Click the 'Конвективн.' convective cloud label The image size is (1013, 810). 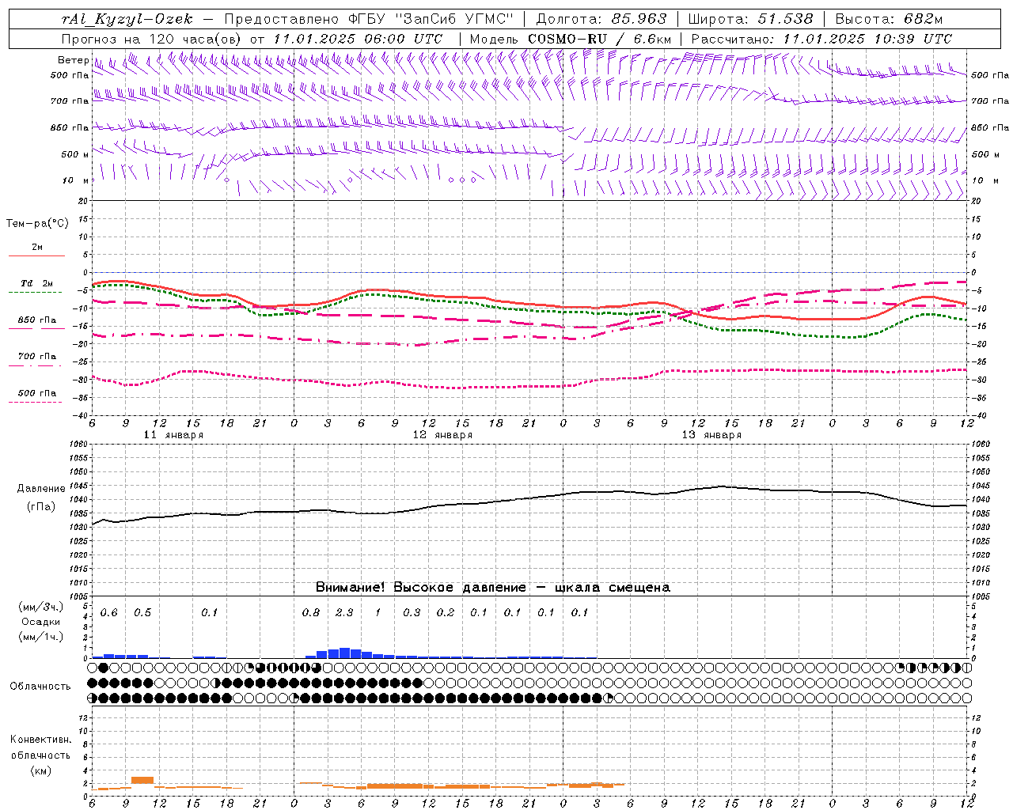[x=41, y=740]
